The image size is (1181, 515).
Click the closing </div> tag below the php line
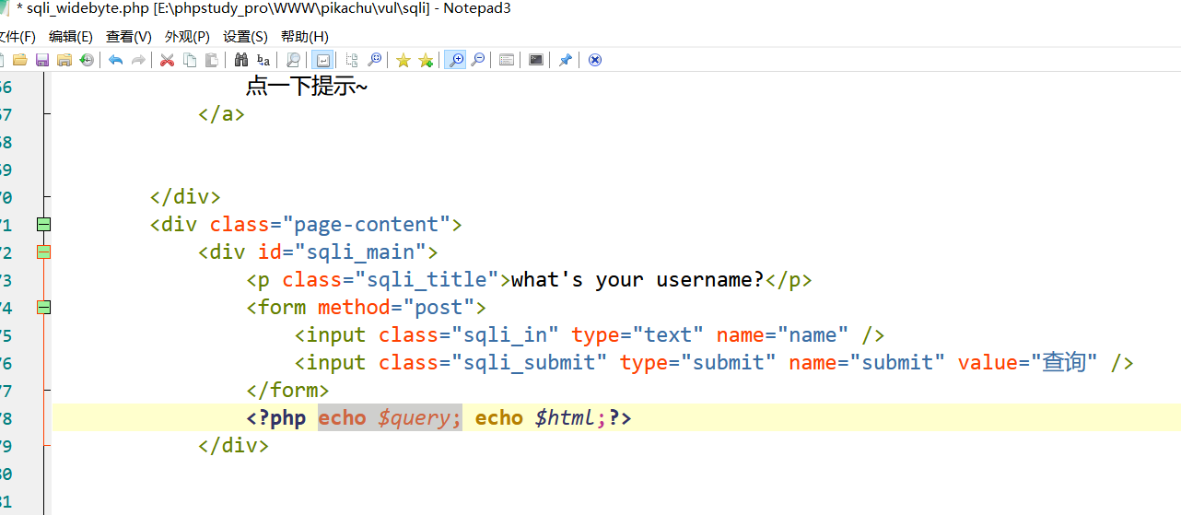tap(233, 446)
